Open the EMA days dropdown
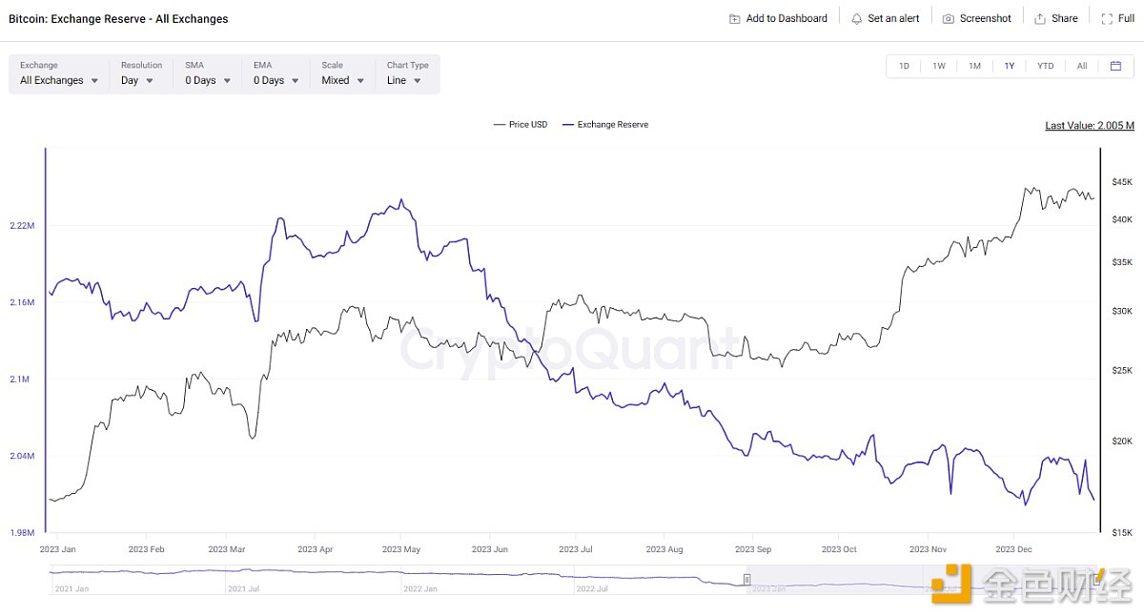This screenshot has width=1144, height=616. pyautogui.click(x=276, y=80)
